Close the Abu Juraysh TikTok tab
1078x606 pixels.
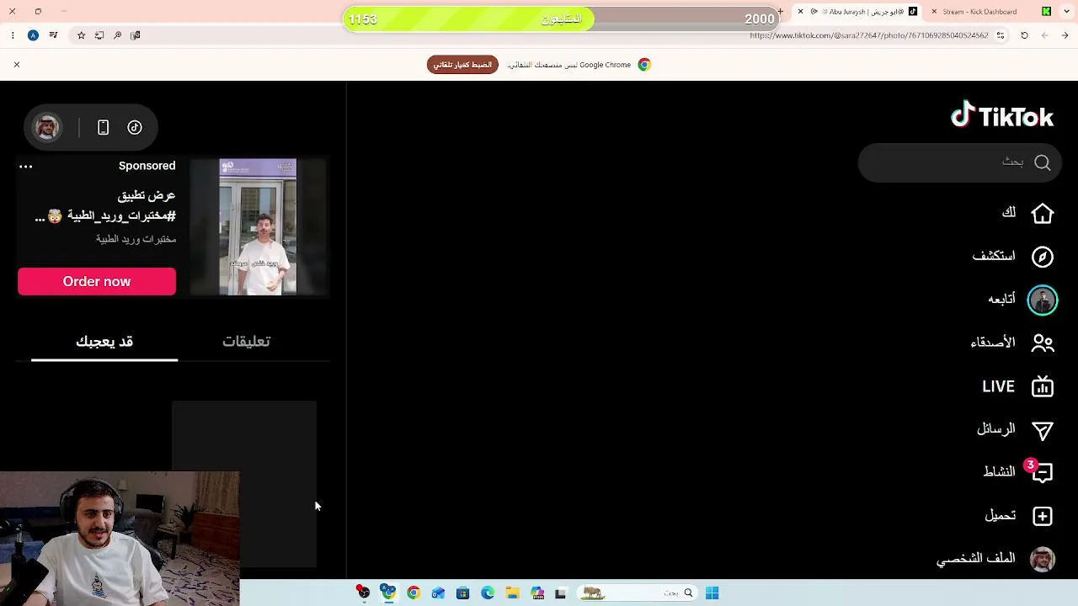[800, 12]
